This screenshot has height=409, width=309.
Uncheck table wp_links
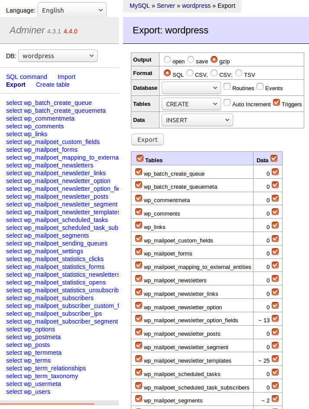pos(139,225)
